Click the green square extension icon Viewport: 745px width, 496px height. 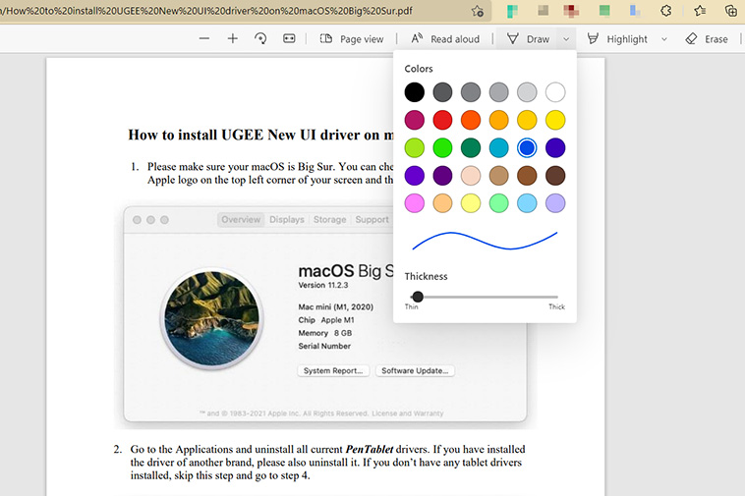coord(604,11)
